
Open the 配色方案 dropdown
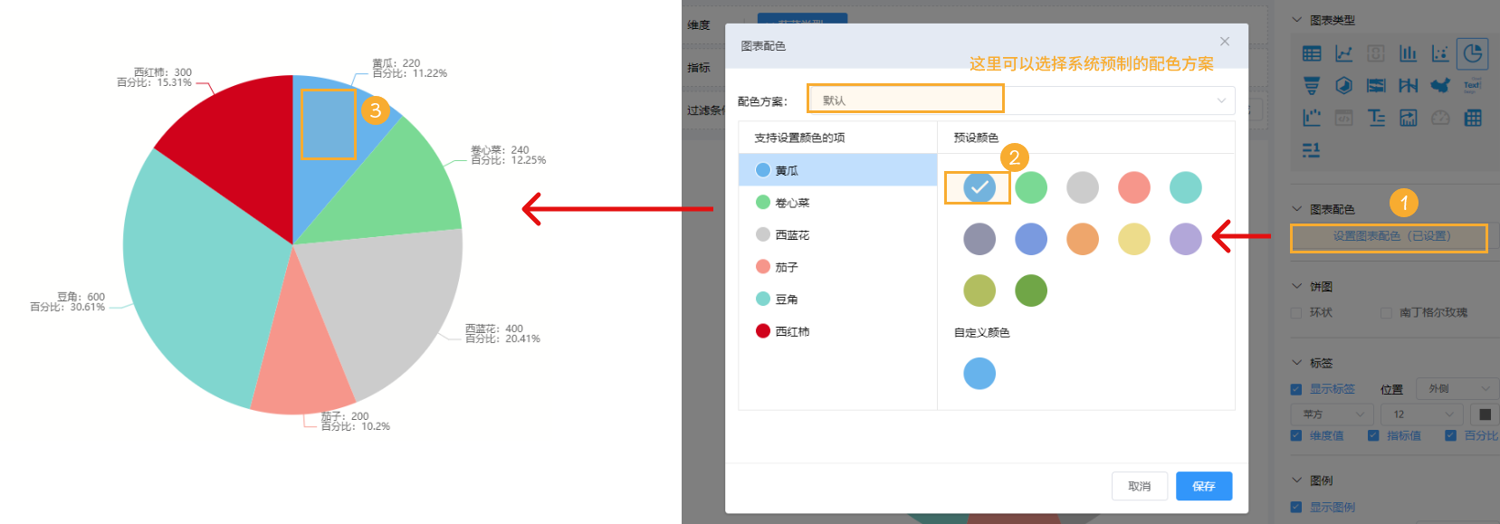[1021, 100]
